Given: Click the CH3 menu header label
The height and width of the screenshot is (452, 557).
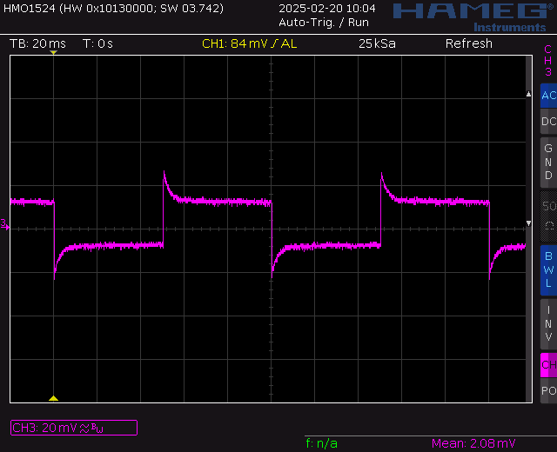Looking at the screenshot, I should (547, 61).
